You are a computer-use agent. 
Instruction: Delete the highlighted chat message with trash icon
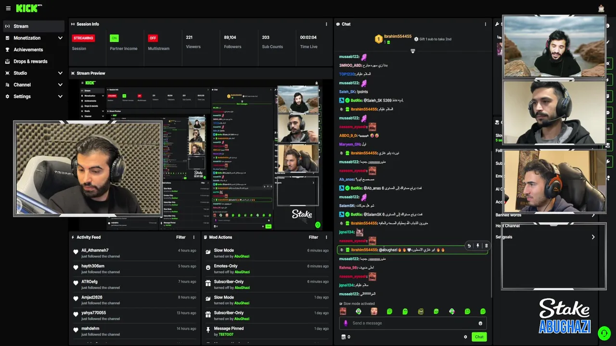point(486,246)
